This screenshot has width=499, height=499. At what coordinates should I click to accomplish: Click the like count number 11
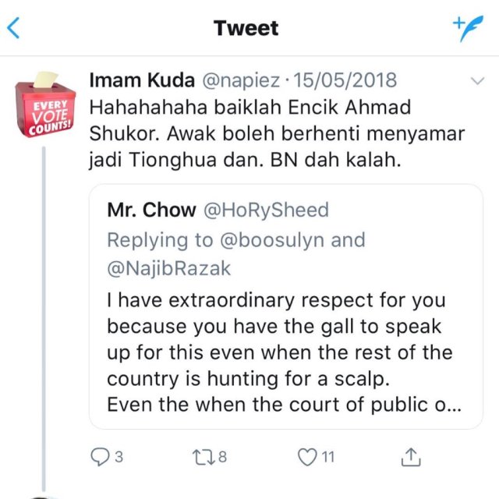click(x=328, y=458)
